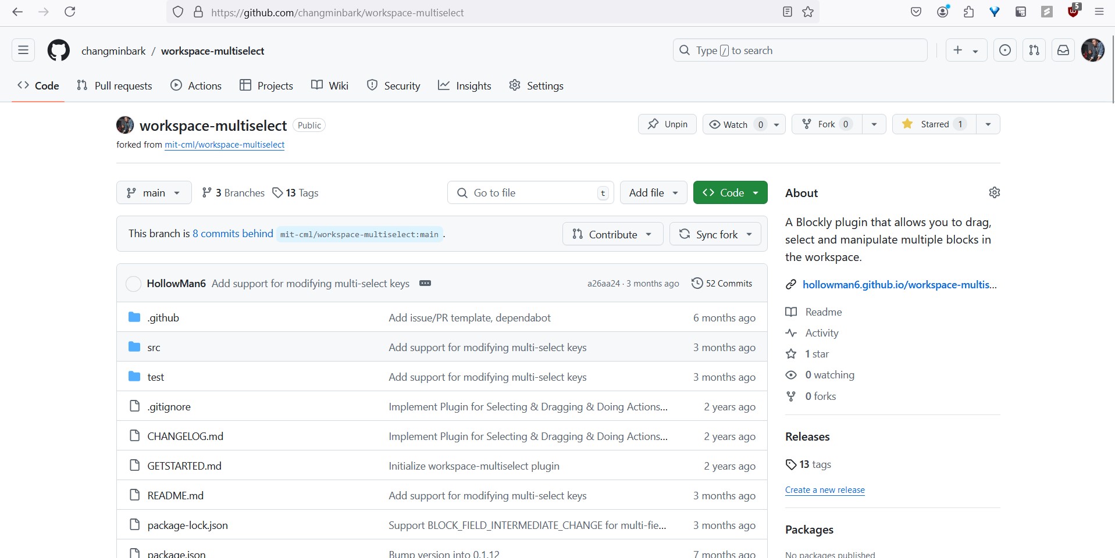
Task: Expand the Sync fork dropdown
Action: (x=715, y=234)
